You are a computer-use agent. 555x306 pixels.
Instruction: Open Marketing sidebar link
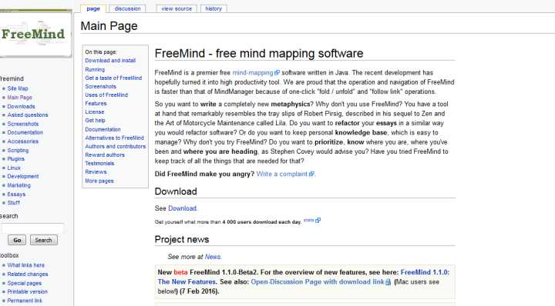pyautogui.click(x=19, y=185)
